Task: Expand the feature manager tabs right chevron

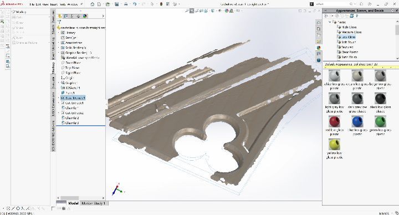Action: pos(103,16)
